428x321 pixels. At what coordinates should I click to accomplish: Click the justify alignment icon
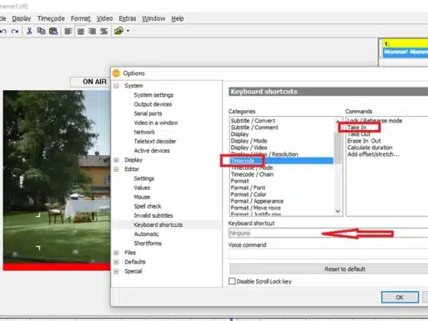104,31
